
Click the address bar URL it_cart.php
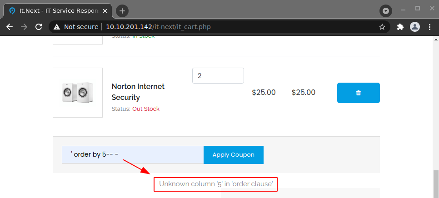[x=158, y=27]
